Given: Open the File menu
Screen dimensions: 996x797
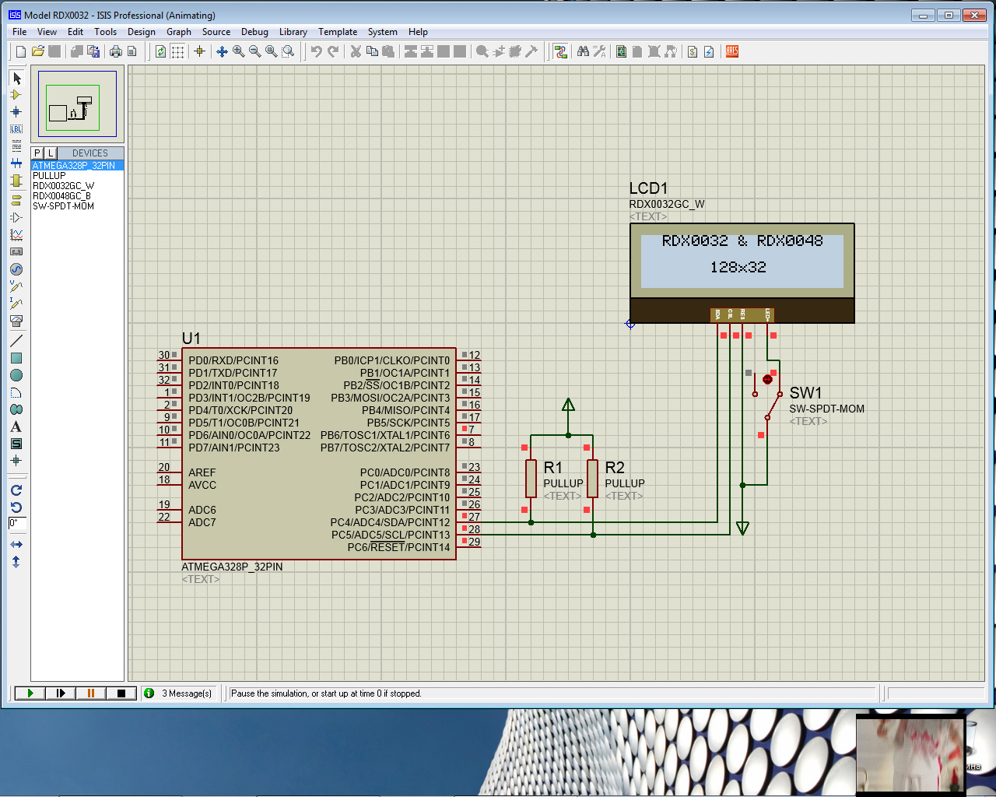Looking at the screenshot, I should (x=19, y=32).
